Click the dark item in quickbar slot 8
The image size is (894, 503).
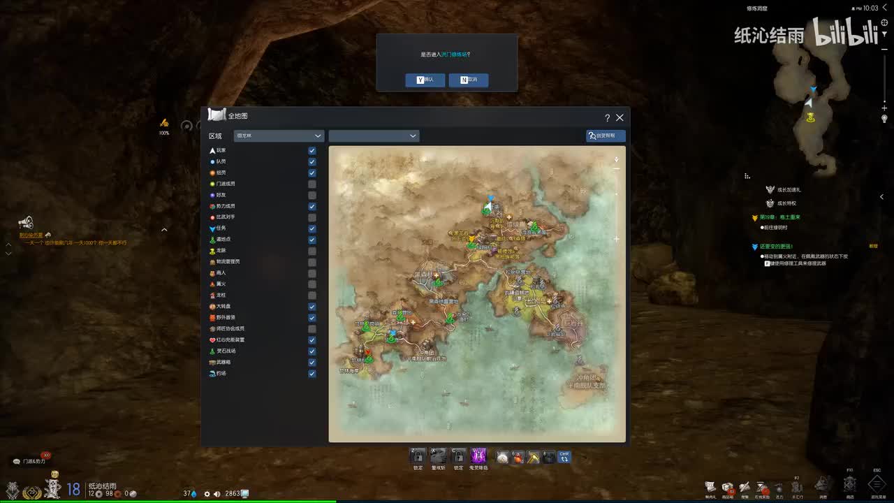[x=549, y=458]
